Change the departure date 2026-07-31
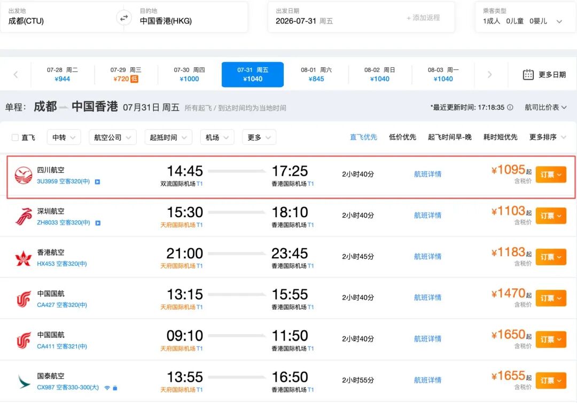This screenshot has height=403, width=577. [305, 21]
